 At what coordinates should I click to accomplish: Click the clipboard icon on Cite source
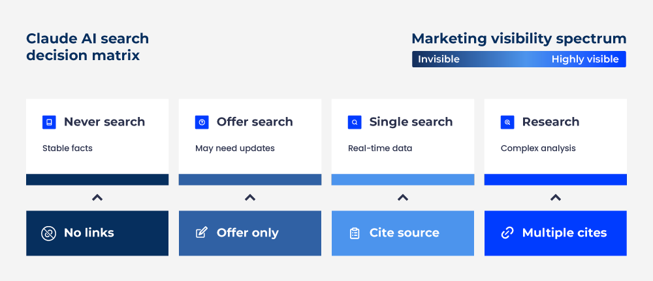pos(355,233)
